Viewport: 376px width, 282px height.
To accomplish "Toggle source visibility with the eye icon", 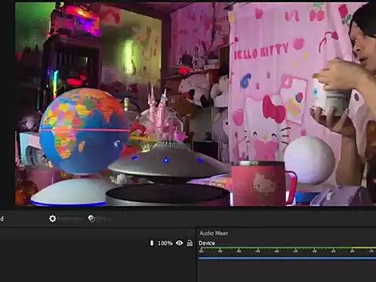I will (179, 243).
